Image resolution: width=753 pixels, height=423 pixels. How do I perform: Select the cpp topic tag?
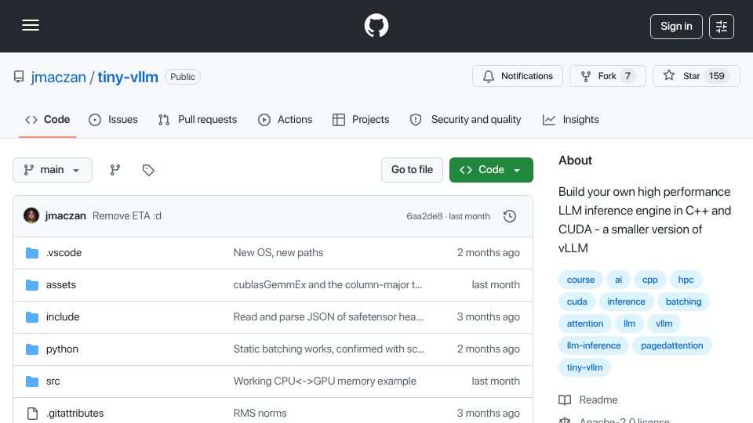(x=650, y=280)
